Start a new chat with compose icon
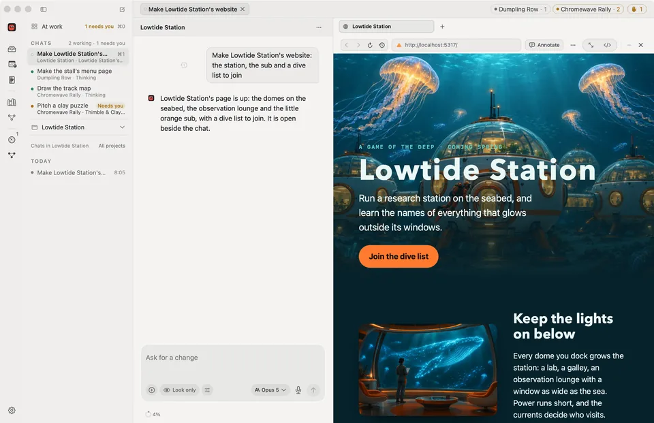 pyautogui.click(x=122, y=9)
